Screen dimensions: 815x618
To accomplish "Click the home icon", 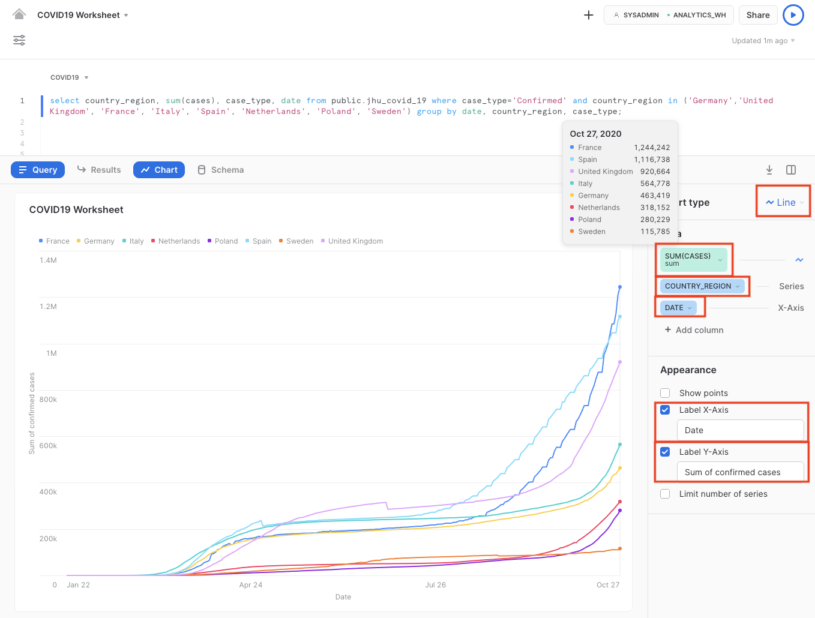I will tap(19, 14).
